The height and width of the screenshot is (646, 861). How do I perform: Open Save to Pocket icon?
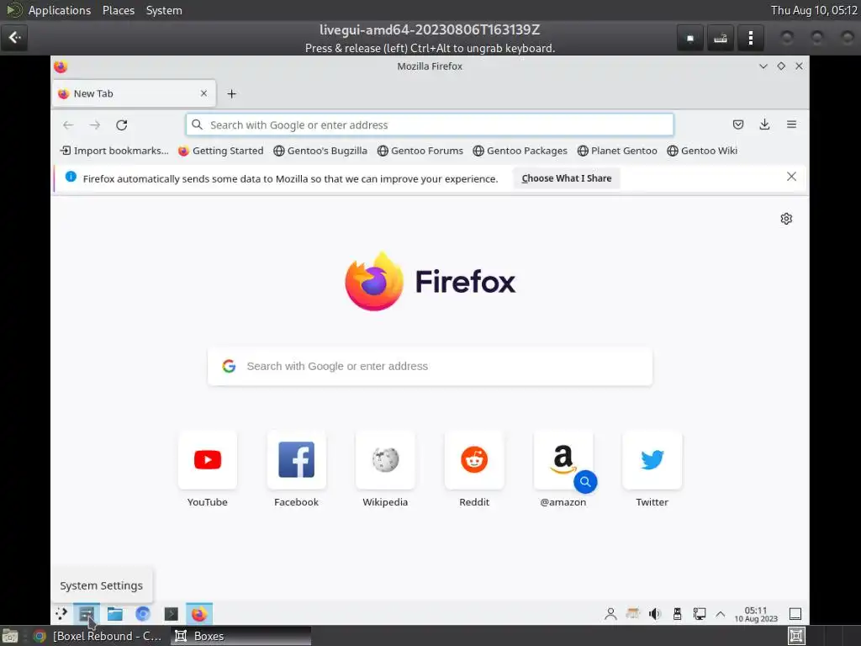pyautogui.click(x=738, y=124)
